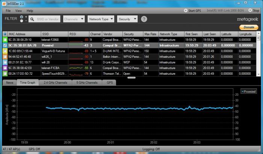This screenshot has height=154, width=263.
Task: Sort by Longitude column header
Action: click(247, 34)
